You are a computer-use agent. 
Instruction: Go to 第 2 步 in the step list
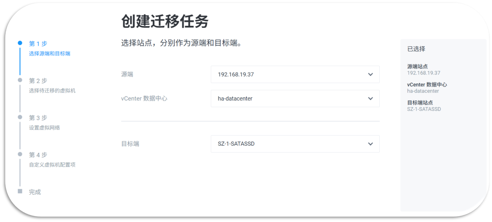coord(38,81)
